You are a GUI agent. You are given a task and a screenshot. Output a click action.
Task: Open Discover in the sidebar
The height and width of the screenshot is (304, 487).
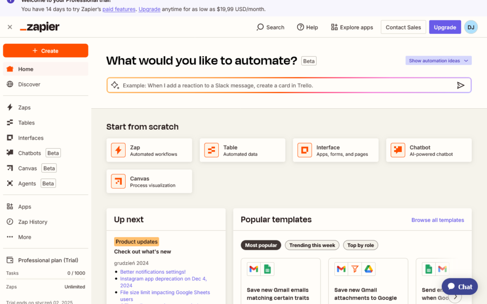tap(46, 84)
